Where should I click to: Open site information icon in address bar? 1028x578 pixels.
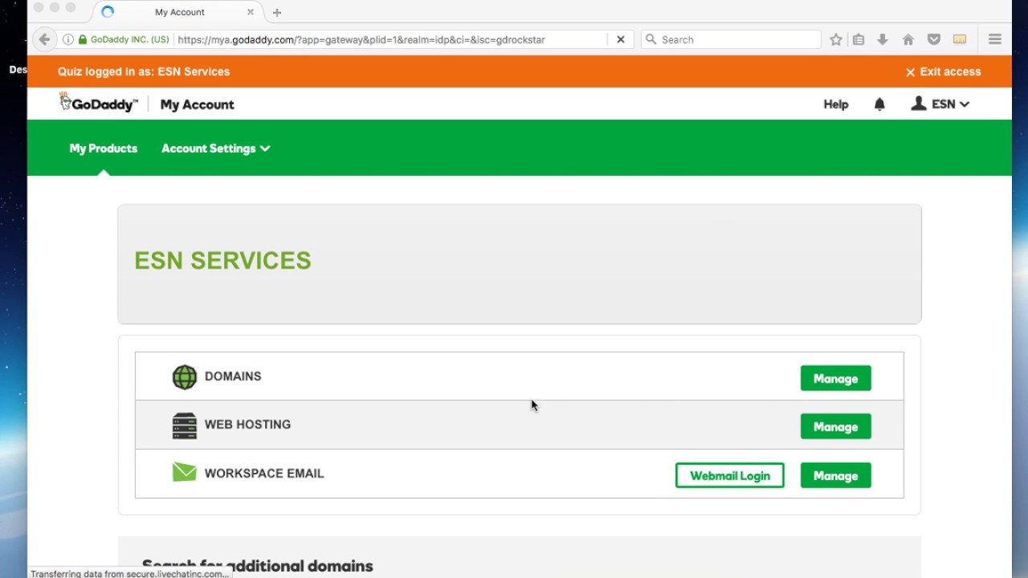(x=68, y=39)
